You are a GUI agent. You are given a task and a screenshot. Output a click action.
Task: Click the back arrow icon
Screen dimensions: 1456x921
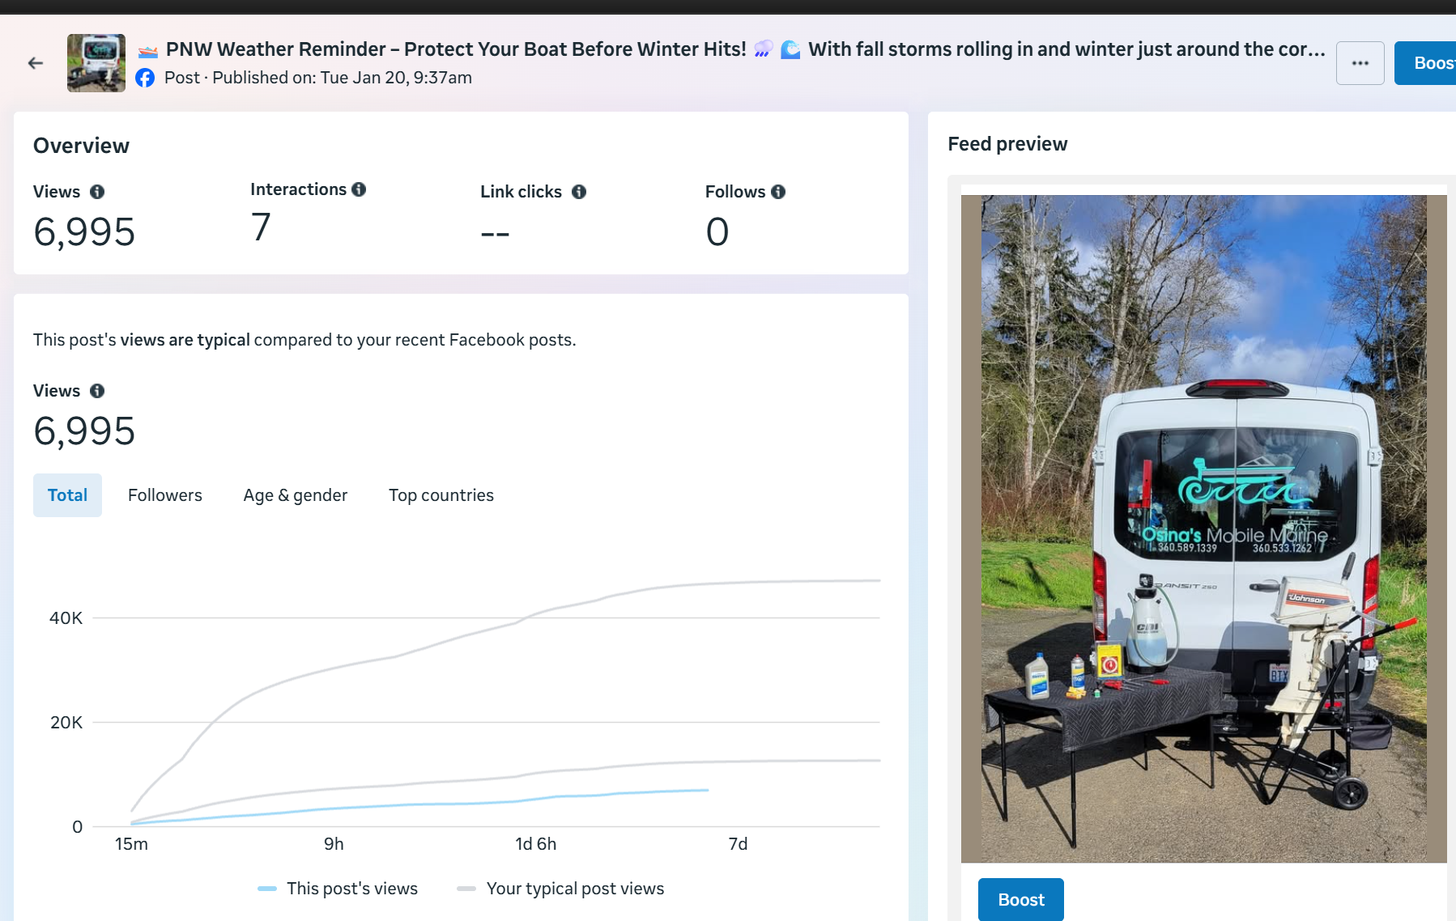36,63
